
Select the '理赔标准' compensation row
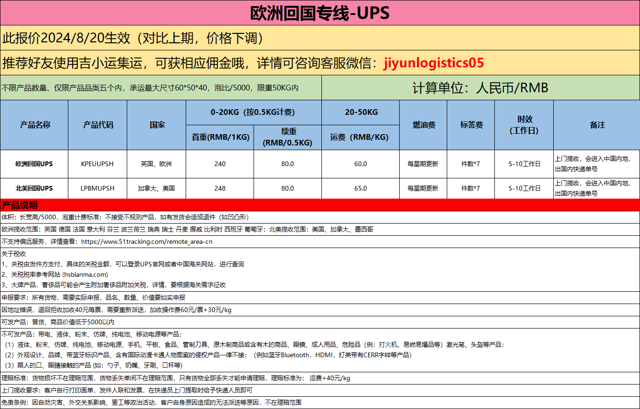320,378
